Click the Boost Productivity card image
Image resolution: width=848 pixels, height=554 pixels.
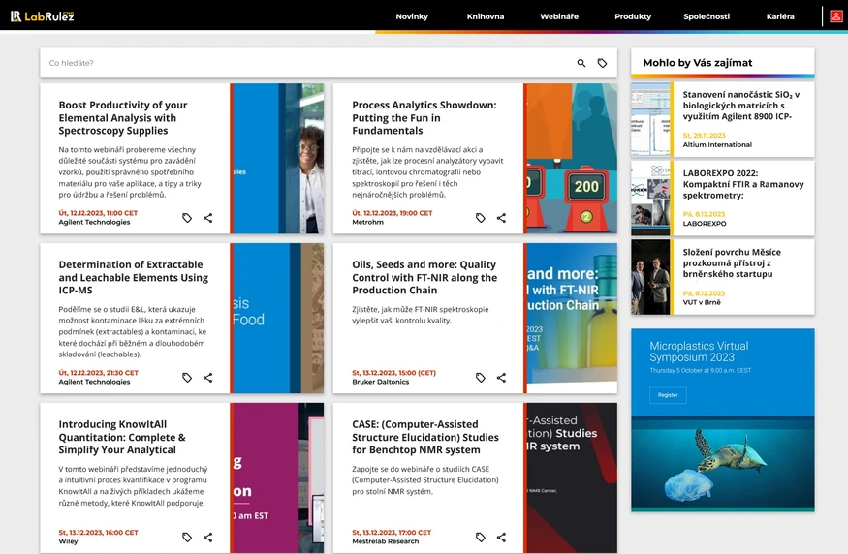277,159
